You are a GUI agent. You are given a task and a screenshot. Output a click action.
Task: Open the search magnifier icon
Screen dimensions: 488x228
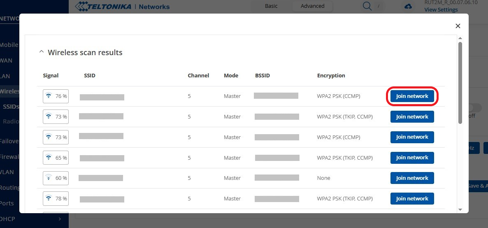367,6
